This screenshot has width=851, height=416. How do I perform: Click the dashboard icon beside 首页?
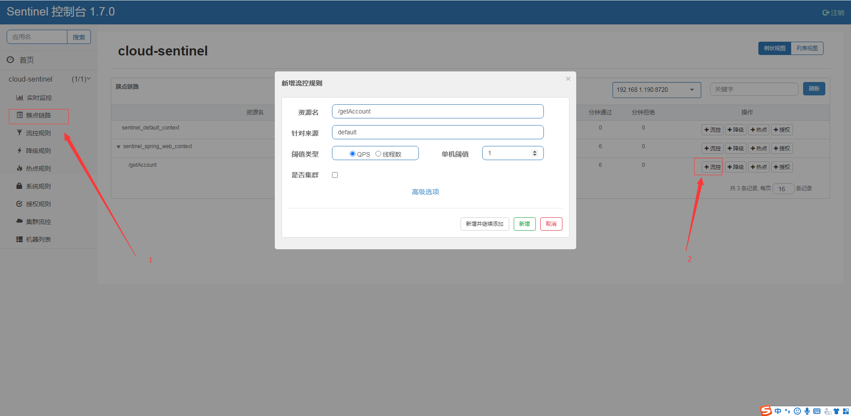tap(10, 59)
